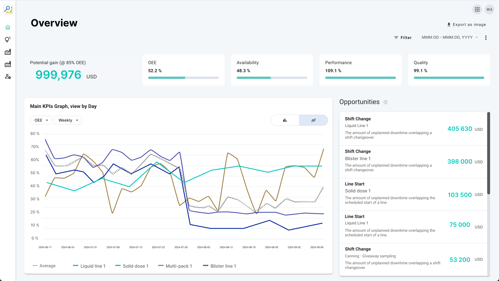Toggle Multi-pack 1 series in legend
499x281 pixels.
click(x=175, y=266)
